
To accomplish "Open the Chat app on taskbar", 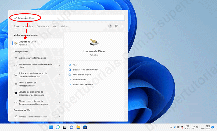I will (x=71, y=127).
